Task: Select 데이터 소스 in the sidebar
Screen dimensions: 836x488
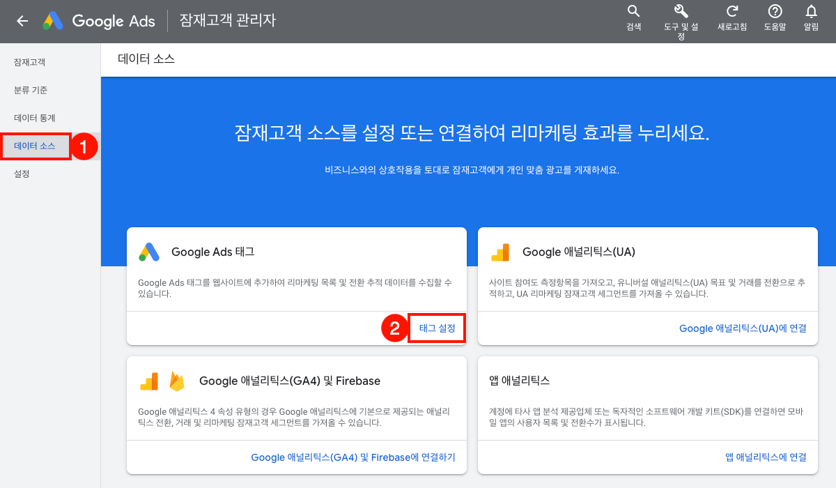Action: pyautogui.click(x=35, y=146)
